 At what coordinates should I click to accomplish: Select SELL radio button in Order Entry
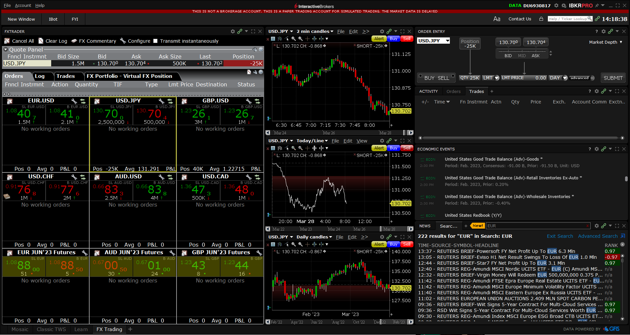453,76
